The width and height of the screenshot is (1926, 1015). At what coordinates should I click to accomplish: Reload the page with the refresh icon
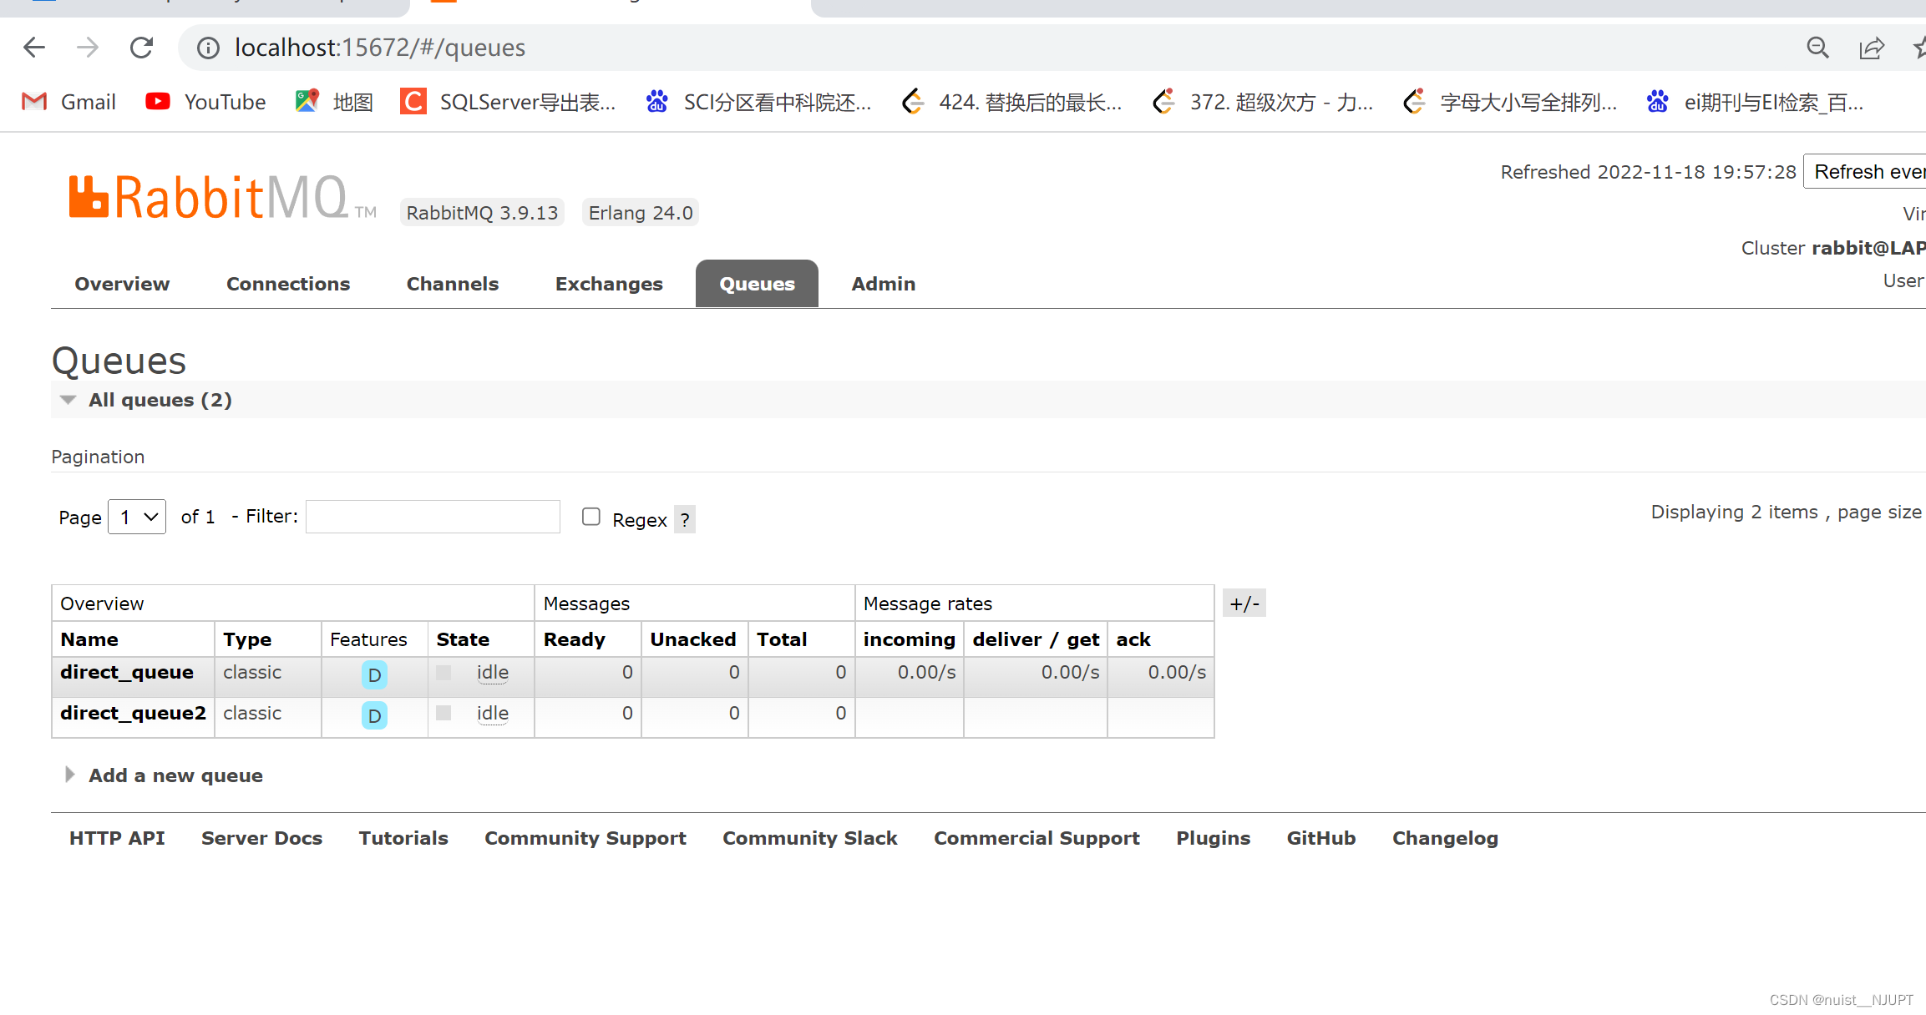click(x=142, y=48)
